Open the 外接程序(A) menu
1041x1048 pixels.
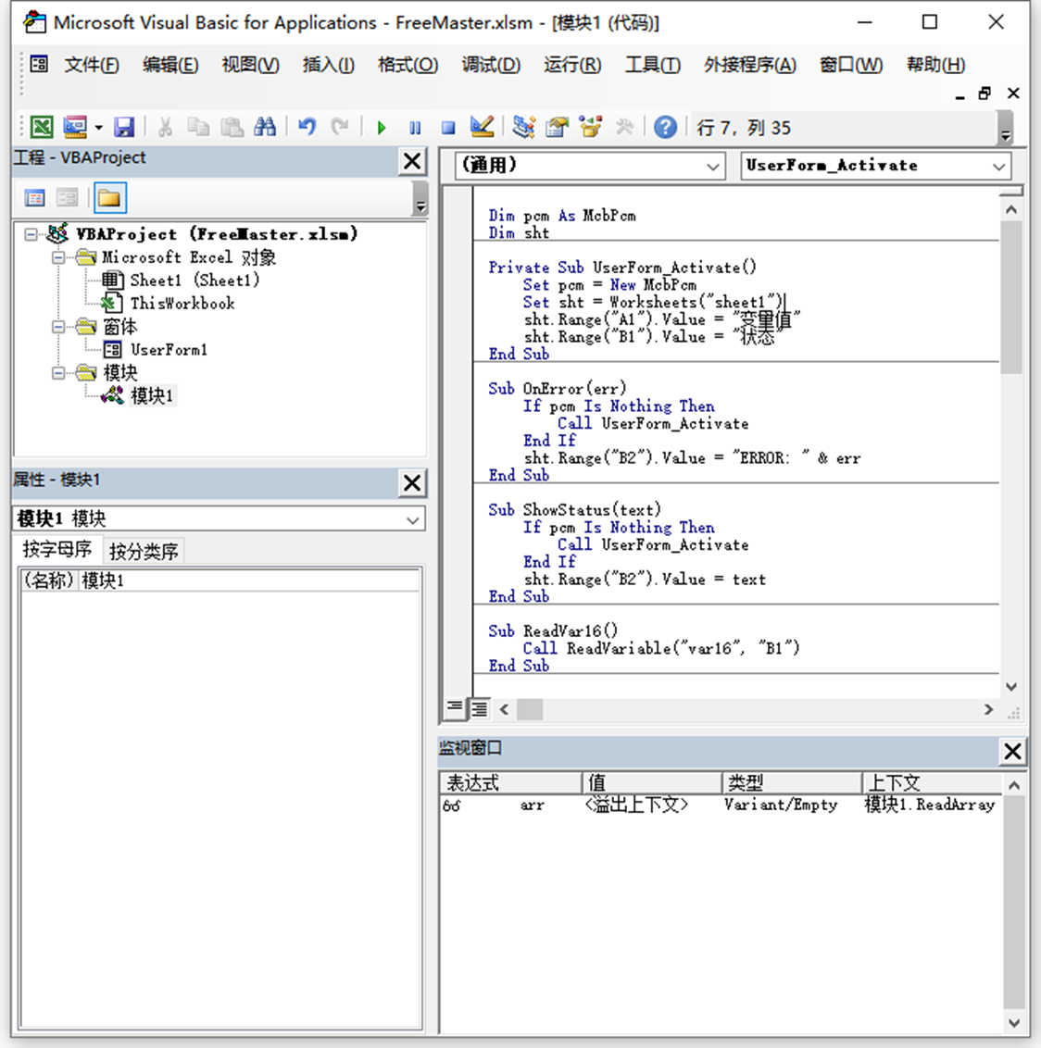tap(749, 65)
